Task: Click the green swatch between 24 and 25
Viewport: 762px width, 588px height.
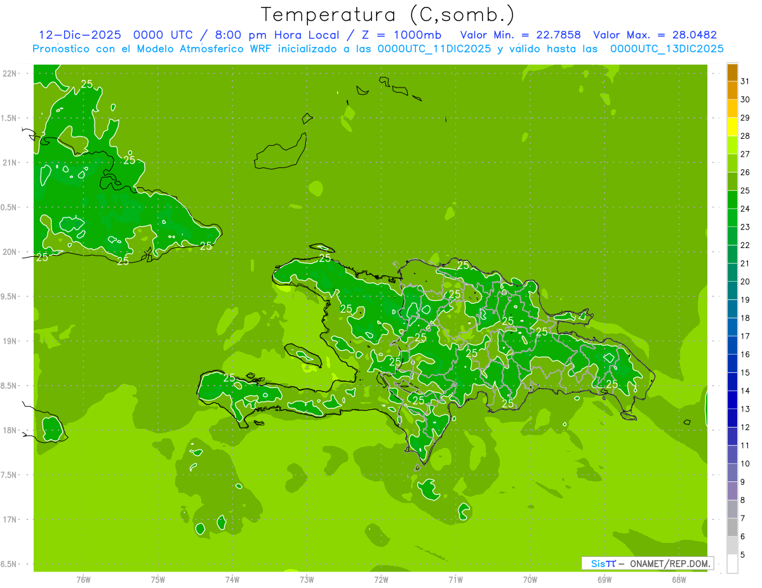Action: tap(732, 199)
